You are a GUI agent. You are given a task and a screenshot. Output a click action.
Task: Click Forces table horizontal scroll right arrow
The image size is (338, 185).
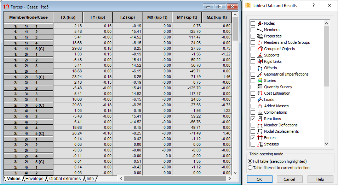click(230, 179)
